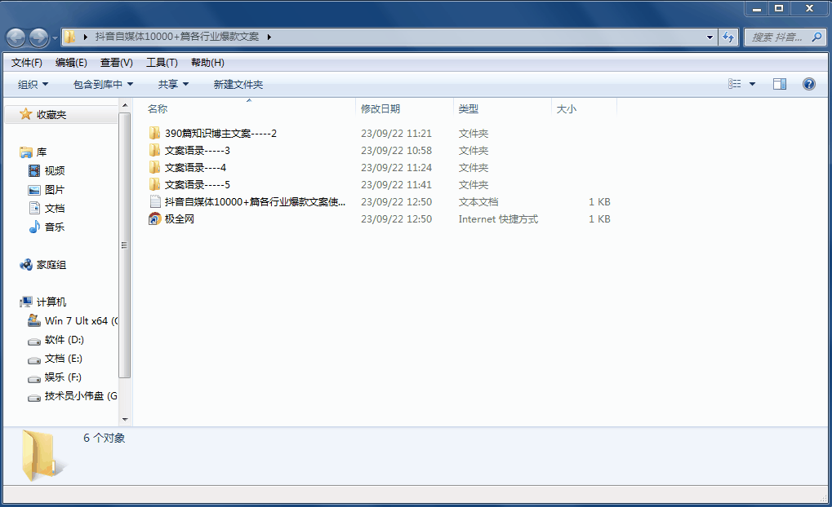Sort files by 修改日期 column header

click(x=380, y=109)
